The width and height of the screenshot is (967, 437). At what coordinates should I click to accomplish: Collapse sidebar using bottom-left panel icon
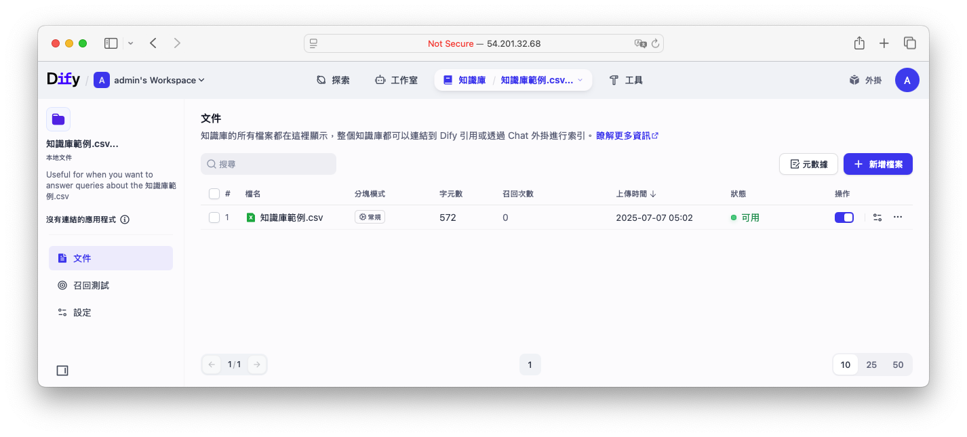(62, 371)
